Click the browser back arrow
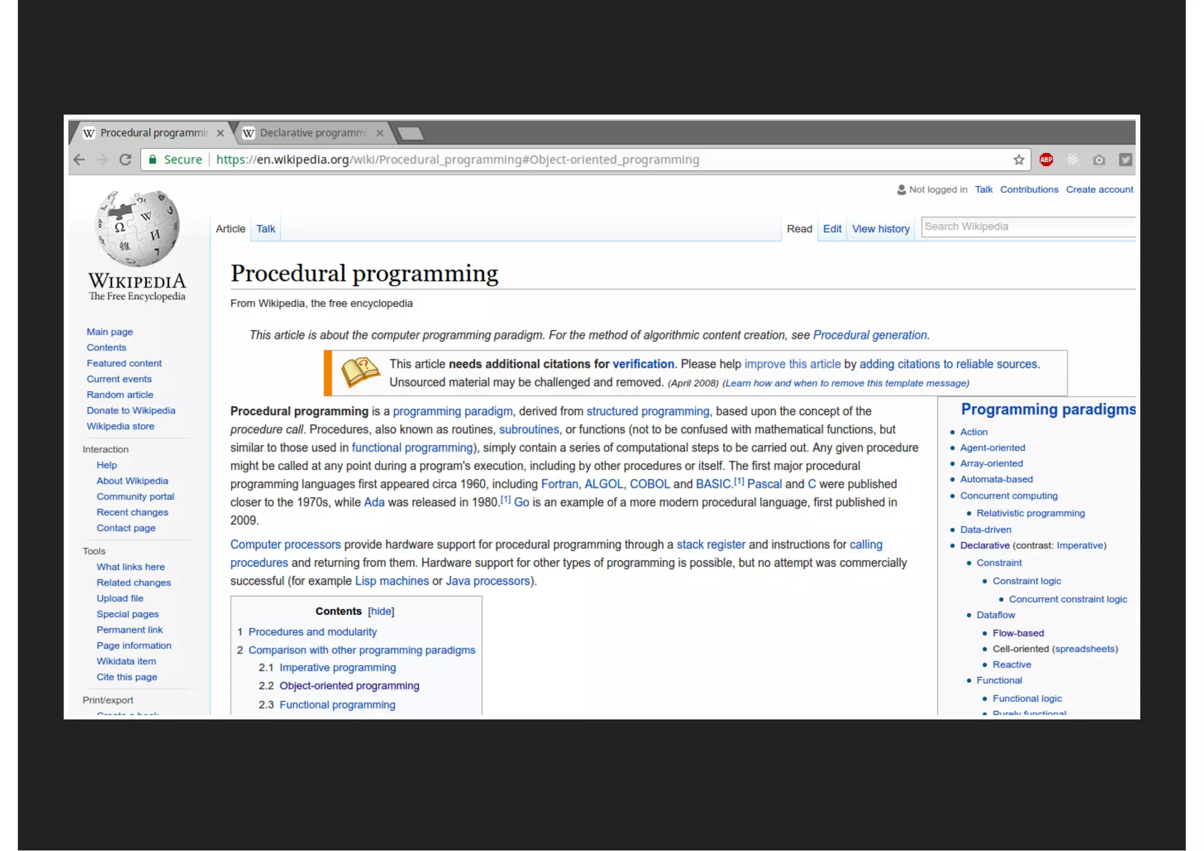Viewport: 1204px width, 851px height. [x=79, y=160]
